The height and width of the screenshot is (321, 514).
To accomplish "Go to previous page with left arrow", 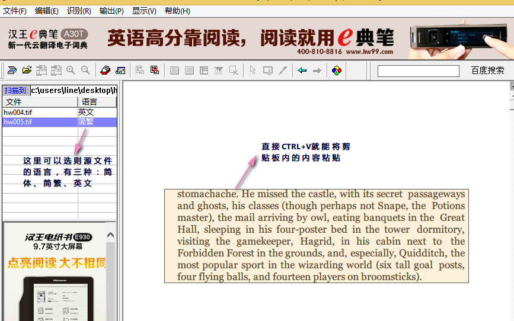I will (302, 70).
